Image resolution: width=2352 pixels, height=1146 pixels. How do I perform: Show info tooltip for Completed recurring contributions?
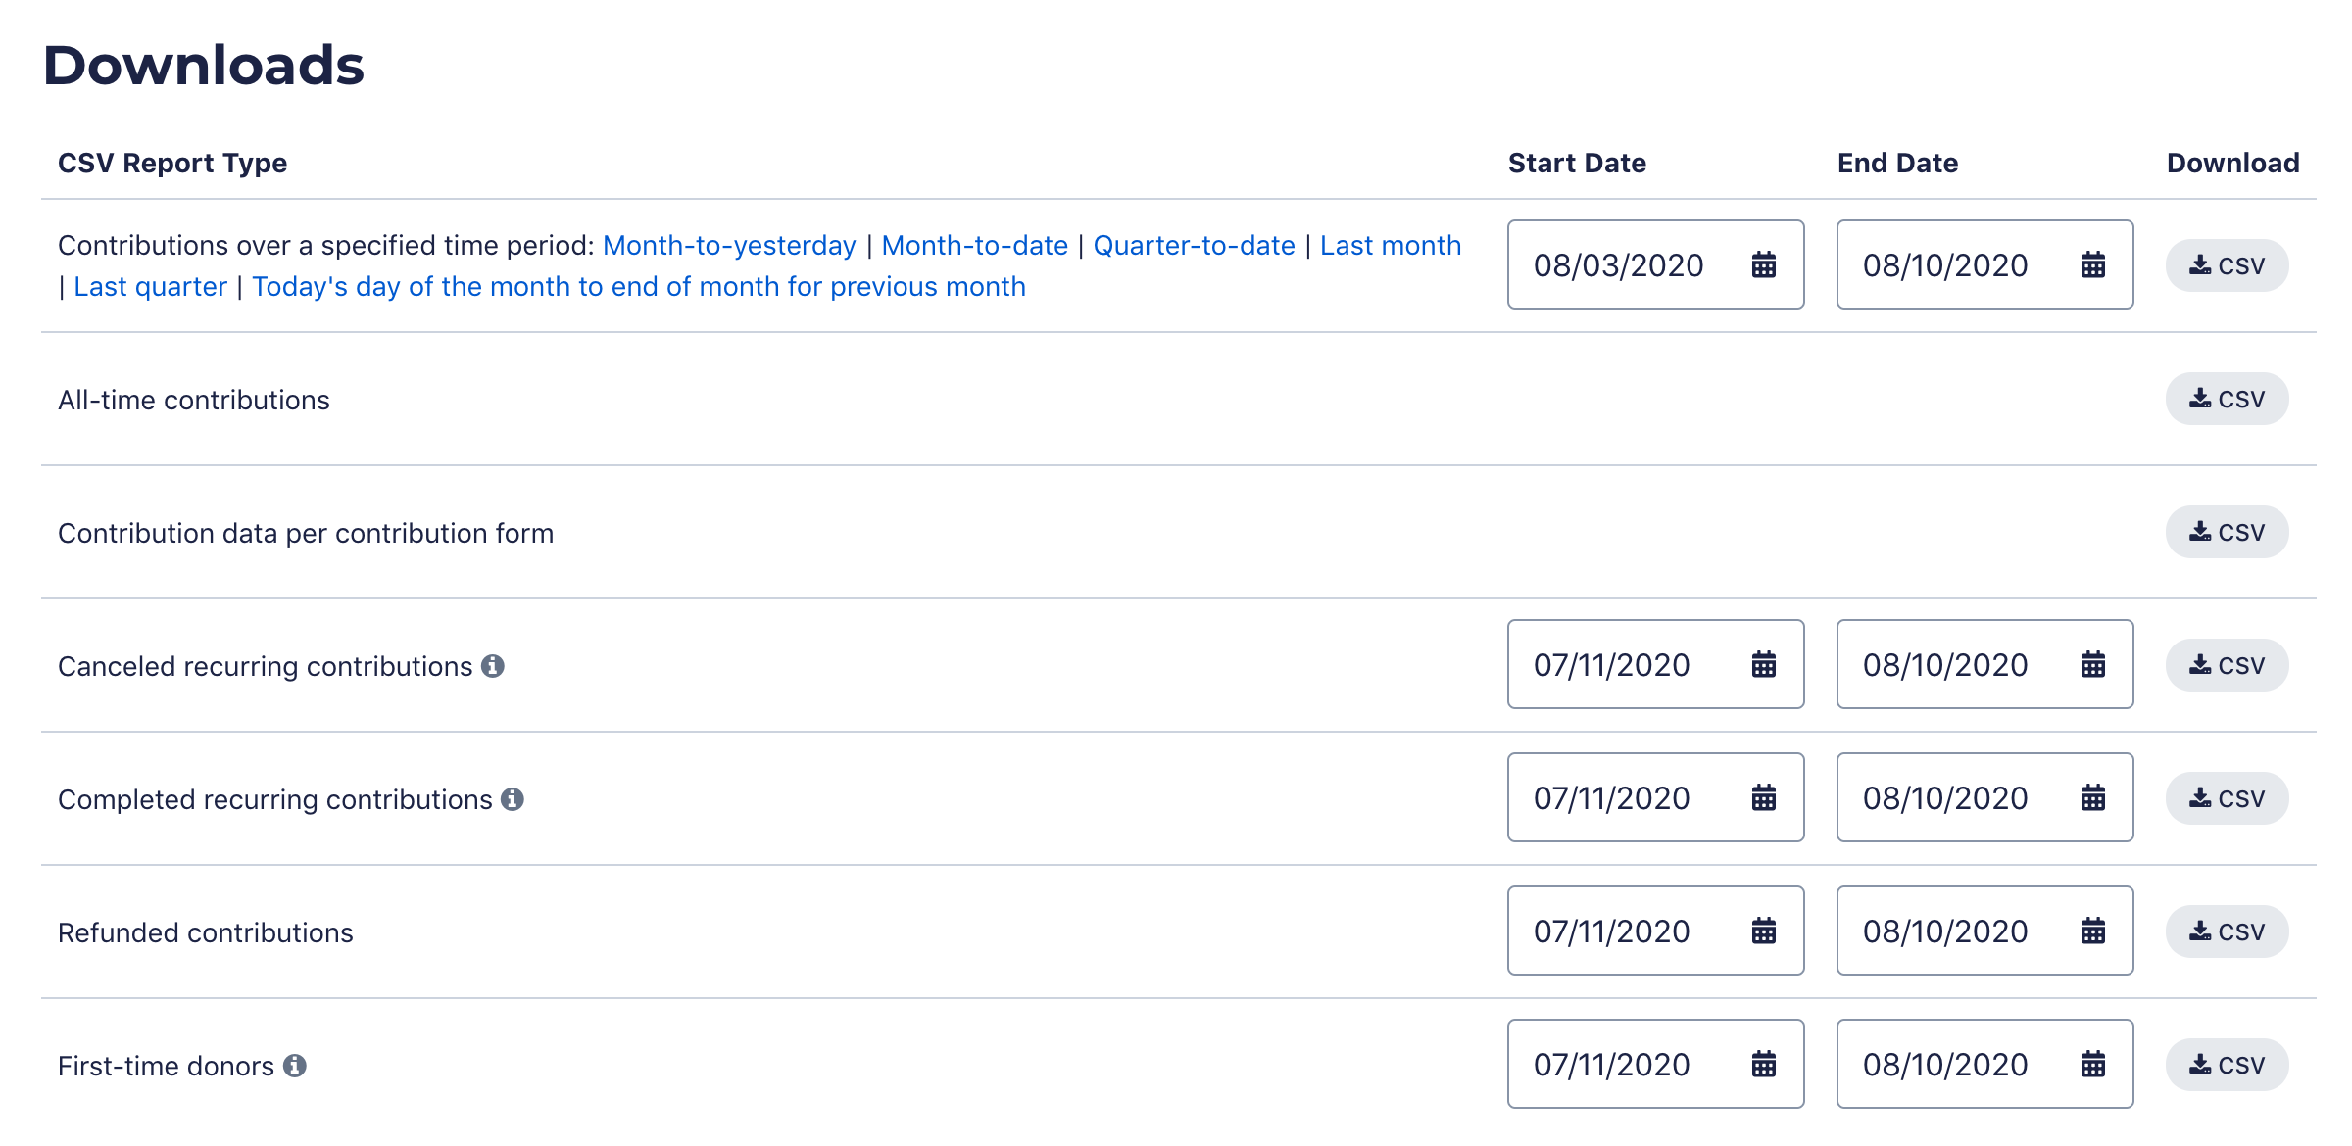coord(513,799)
